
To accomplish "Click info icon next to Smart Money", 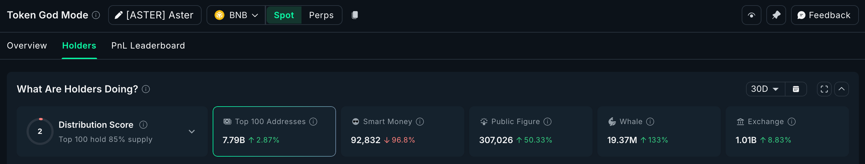I will 420,122.
